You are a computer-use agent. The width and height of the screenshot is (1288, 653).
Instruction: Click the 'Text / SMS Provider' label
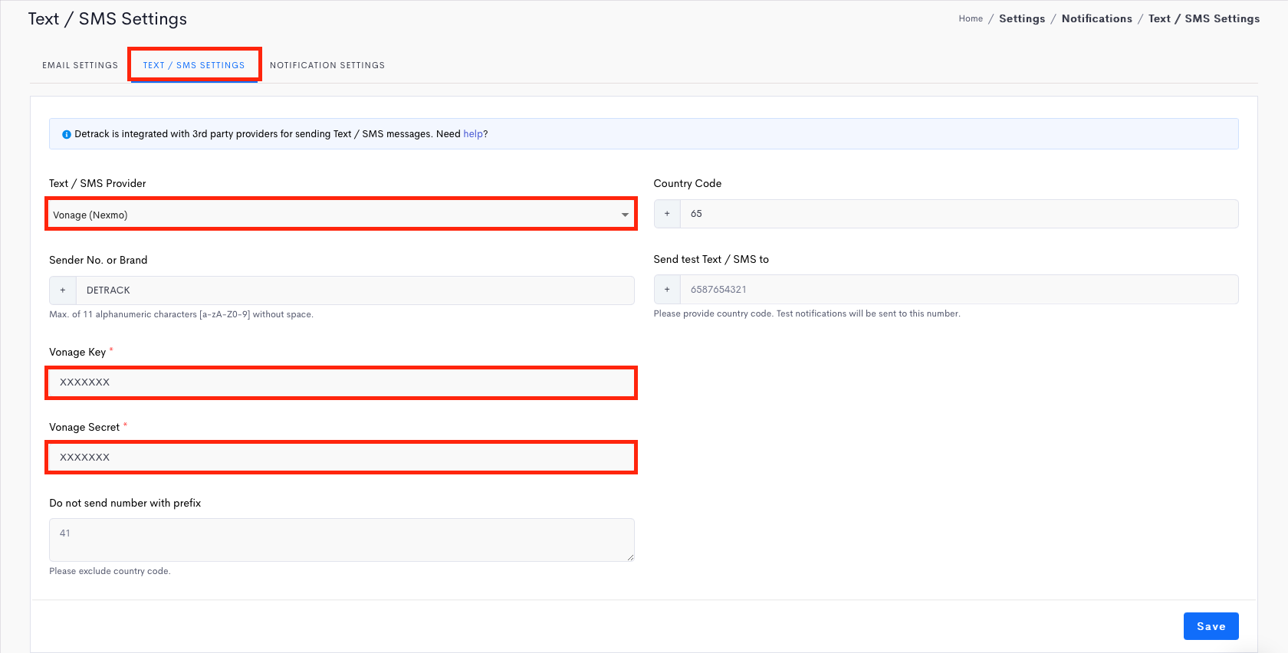97,183
